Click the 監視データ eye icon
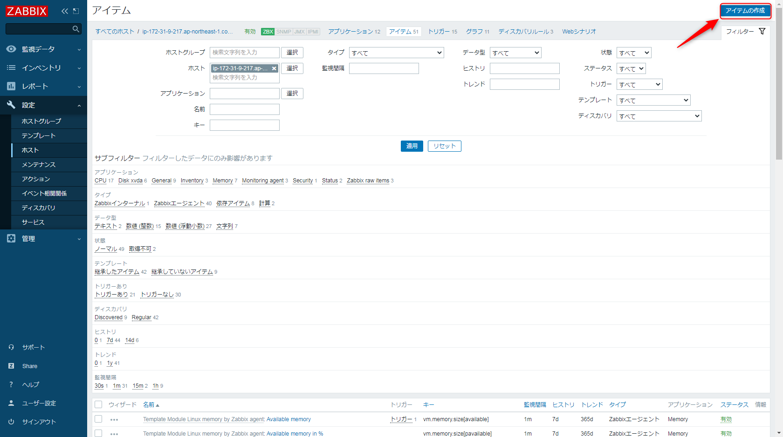This screenshot has width=783, height=437. 11,49
